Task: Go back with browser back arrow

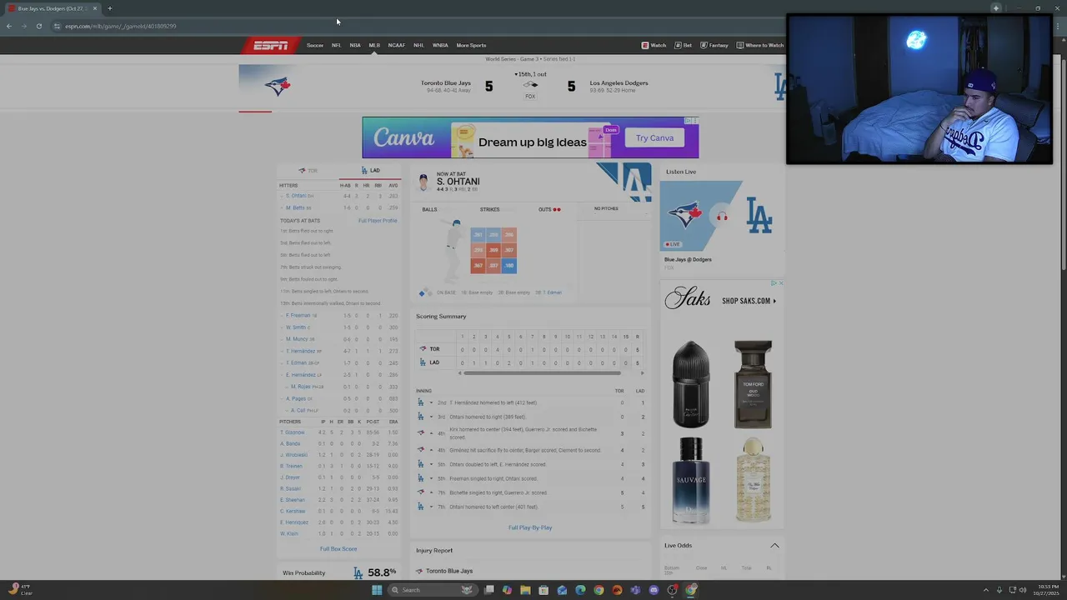Action: 8,26
